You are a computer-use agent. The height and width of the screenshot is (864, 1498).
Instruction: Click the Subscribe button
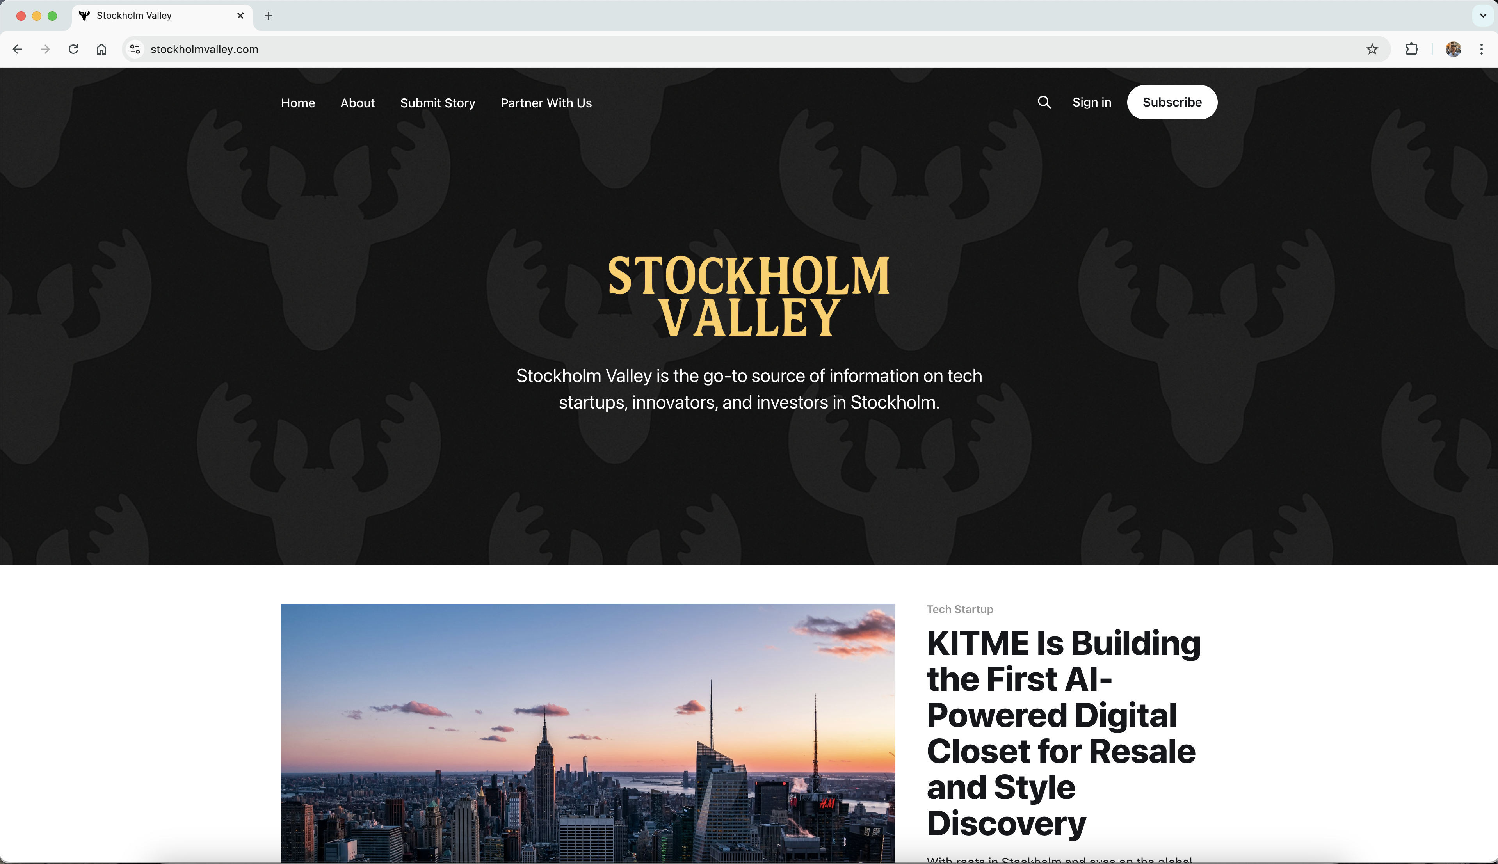coord(1172,103)
